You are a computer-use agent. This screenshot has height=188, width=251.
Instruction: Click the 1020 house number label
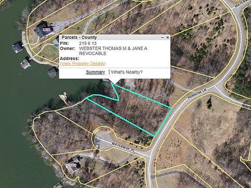point(72,165)
